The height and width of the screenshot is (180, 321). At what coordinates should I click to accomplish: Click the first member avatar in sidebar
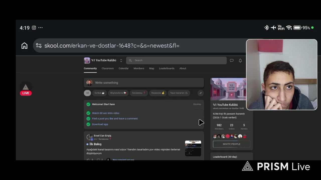click(x=215, y=136)
